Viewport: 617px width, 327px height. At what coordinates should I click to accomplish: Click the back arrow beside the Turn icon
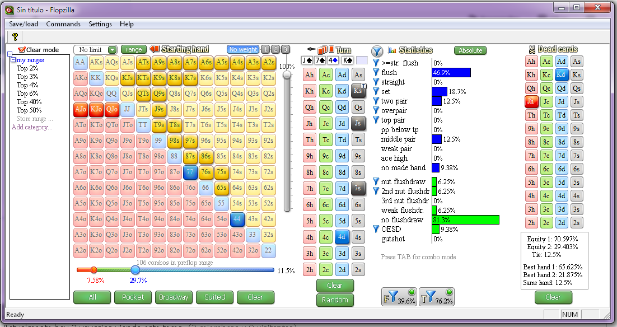coord(311,49)
